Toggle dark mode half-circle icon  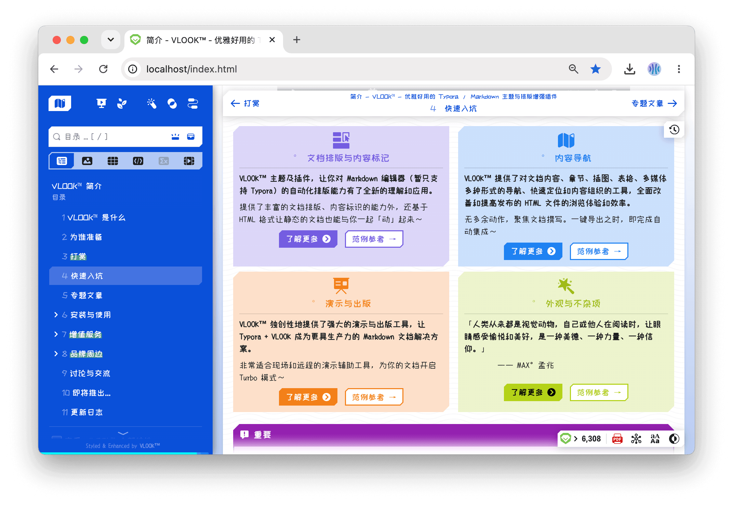coord(674,439)
